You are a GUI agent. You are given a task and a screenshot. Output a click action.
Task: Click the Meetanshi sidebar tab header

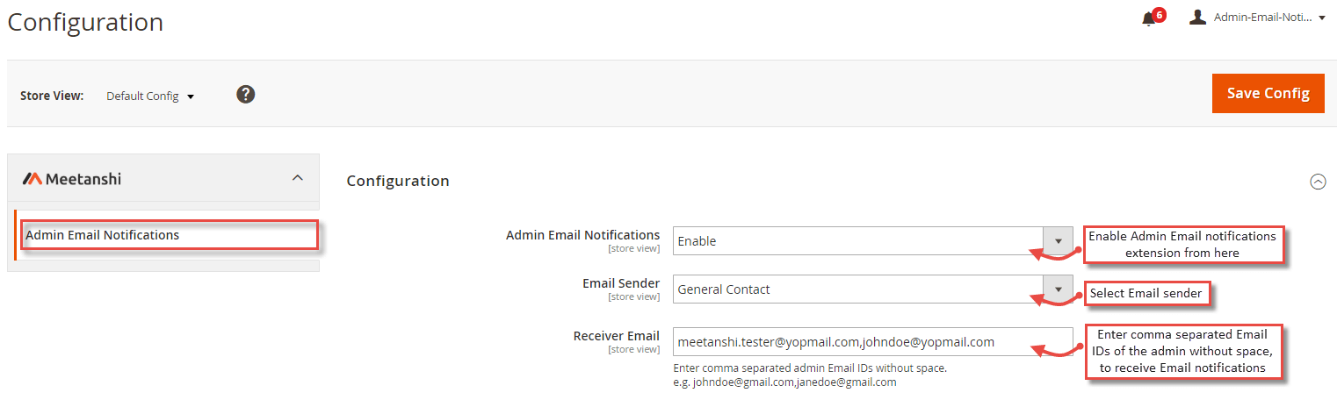pyautogui.click(x=163, y=179)
